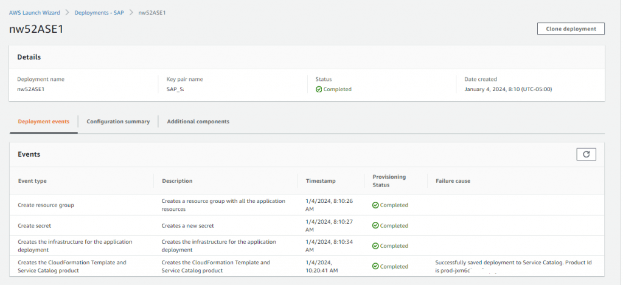The image size is (623, 285).
Task: Click description 'Creates a resource group with all'
Action: (x=223, y=205)
